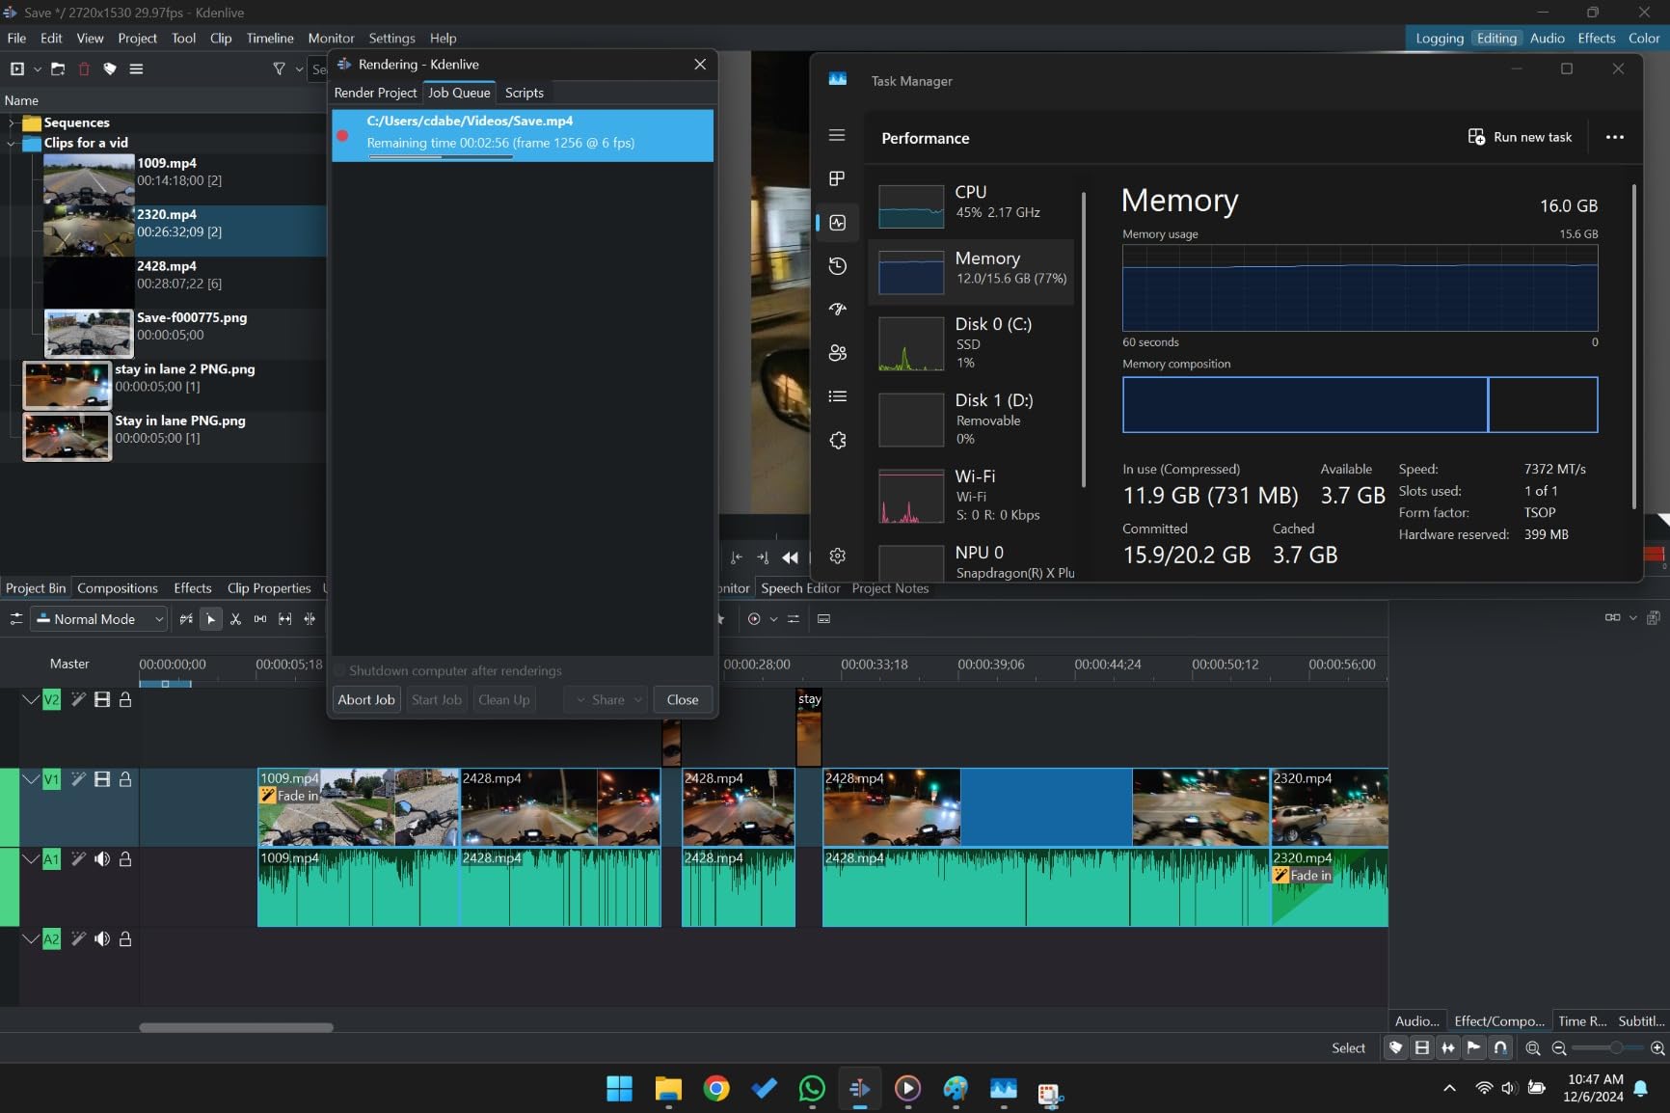Click the lock icon on track V2
The width and height of the screenshot is (1670, 1113).
pos(125,700)
